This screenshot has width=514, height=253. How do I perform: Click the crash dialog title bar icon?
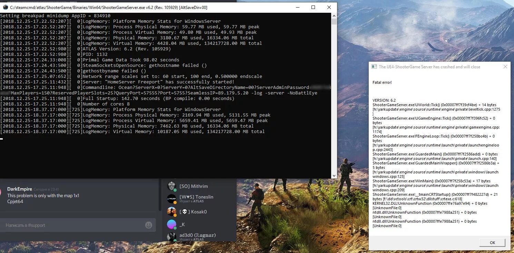374,67
